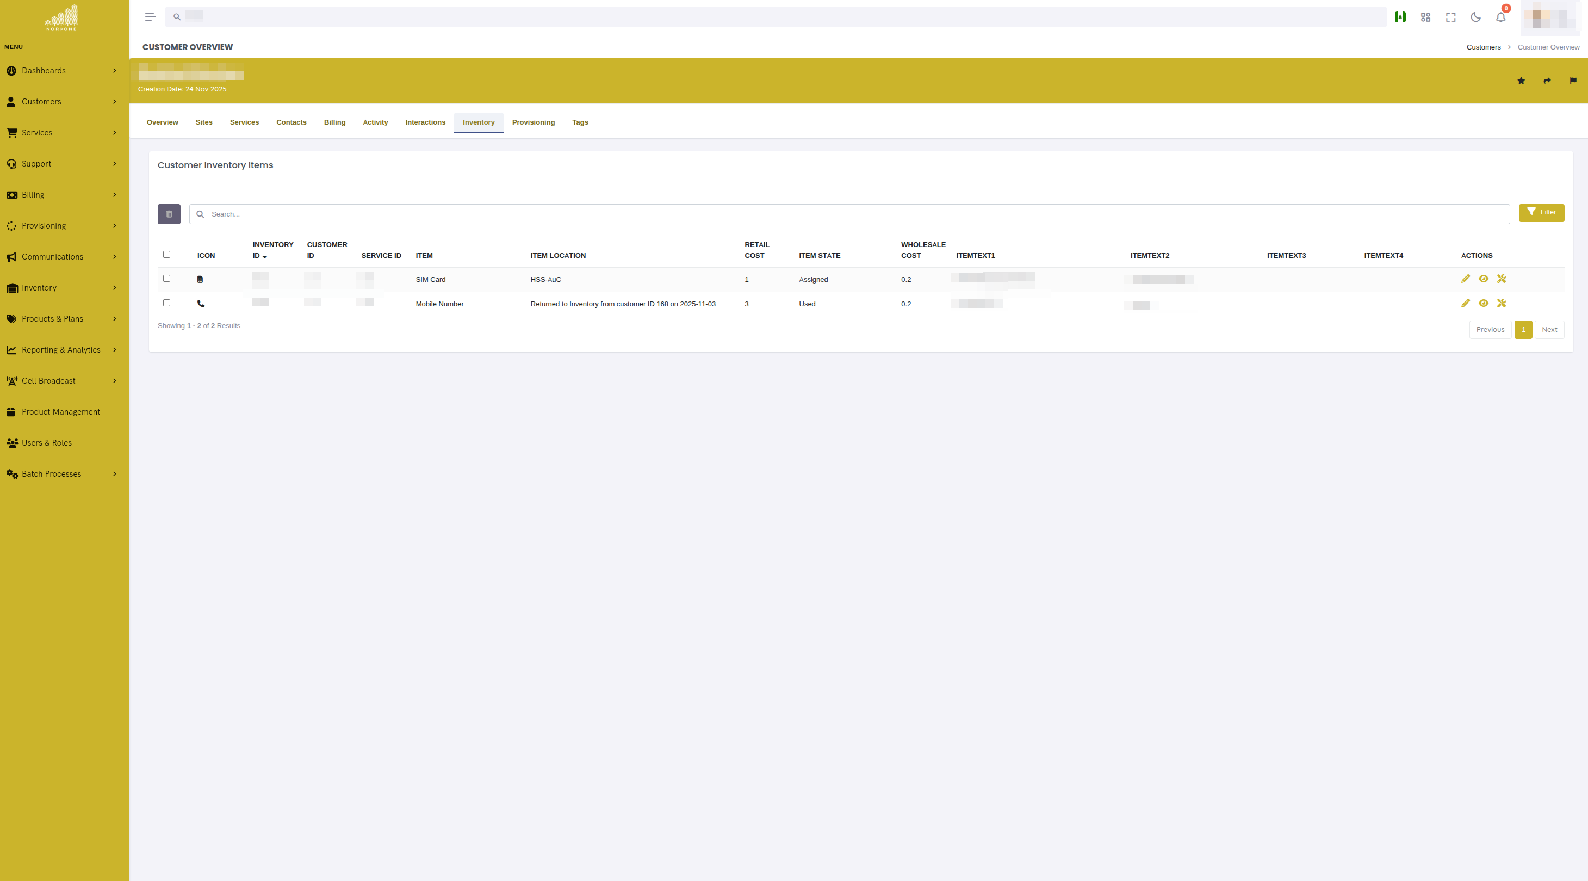Screen dimensions: 1588x881
Task: Open the Billing tab of the customer
Action: 335,121
